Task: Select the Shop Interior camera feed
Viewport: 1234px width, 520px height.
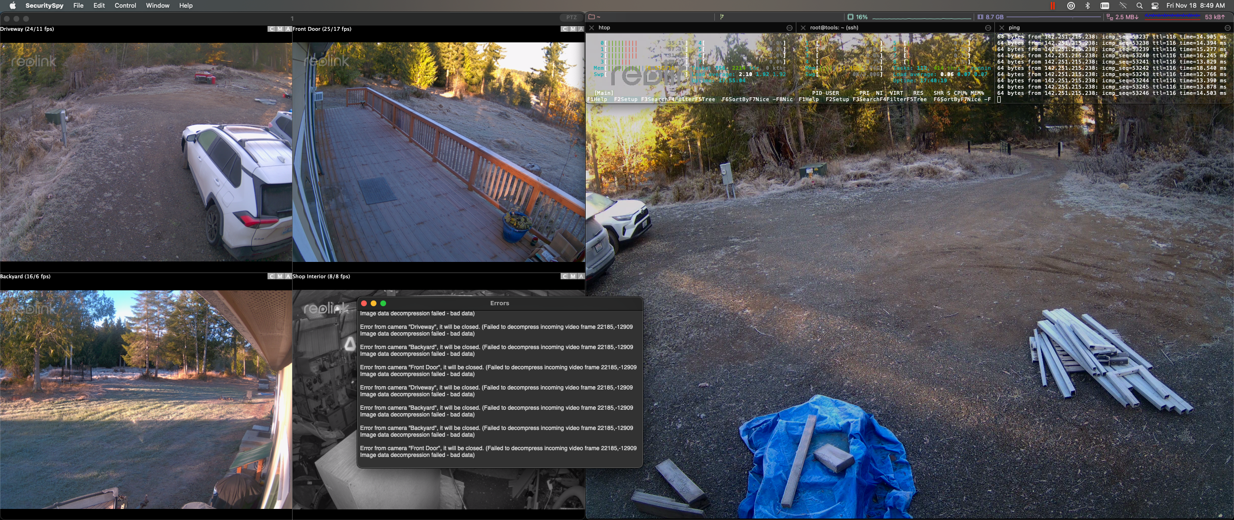Action: click(439, 400)
